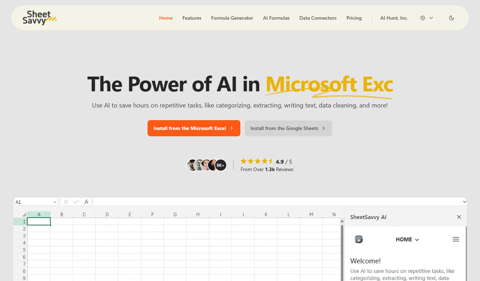The height and width of the screenshot is (281, 480).
Task: Click Install from the Microsoft Excel button
Action: point(194,128)
